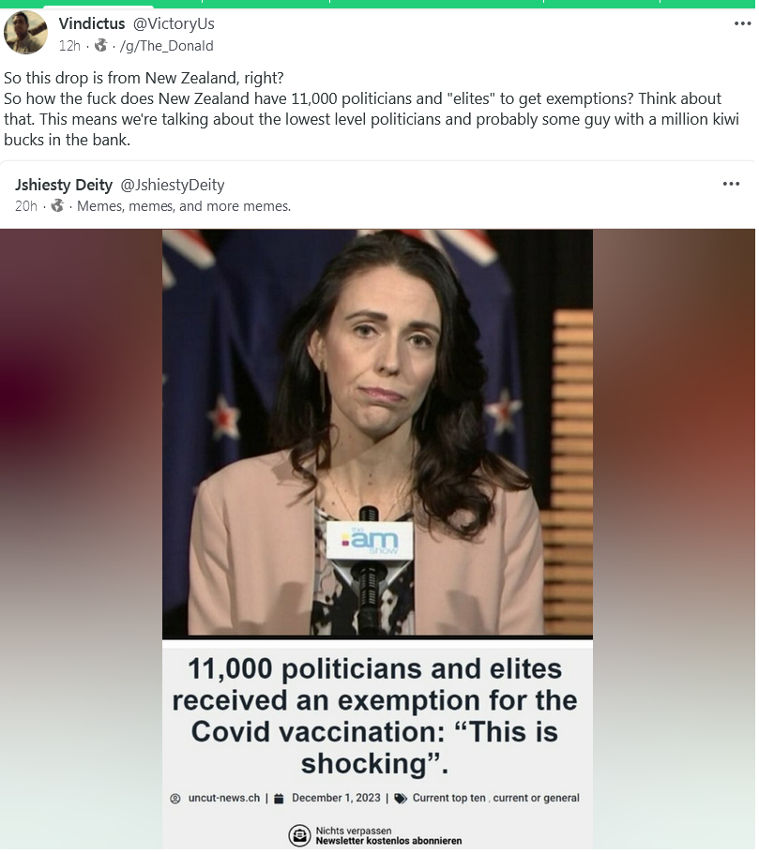Open the @VictoryUs handle
This screenshot has width=759, height=854.
(x=174, y=24)
